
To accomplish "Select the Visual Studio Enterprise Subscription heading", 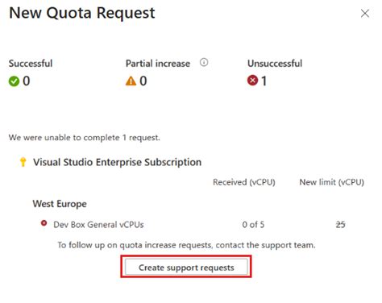I will [x=117, y=162].
